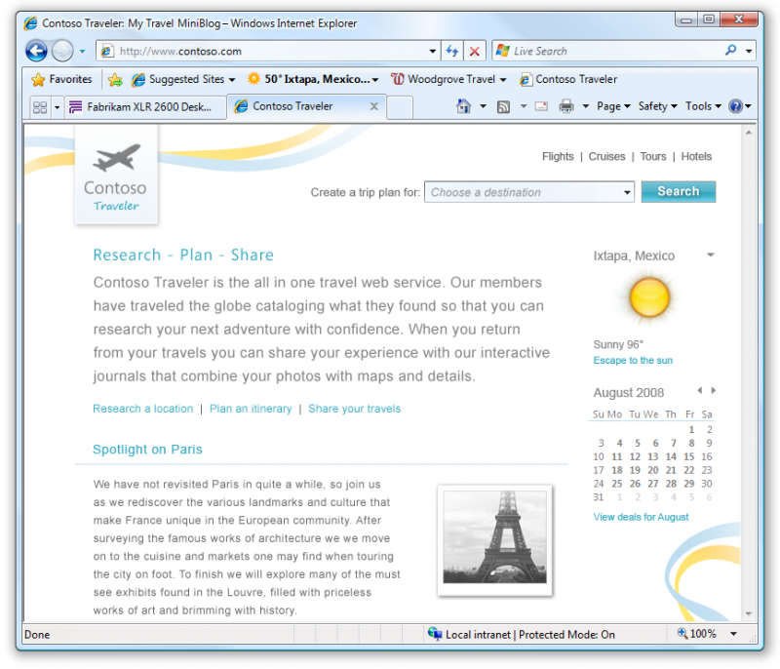Open the search provider dropdown arrow
This screenshot has width=780, height=669.
749,52
